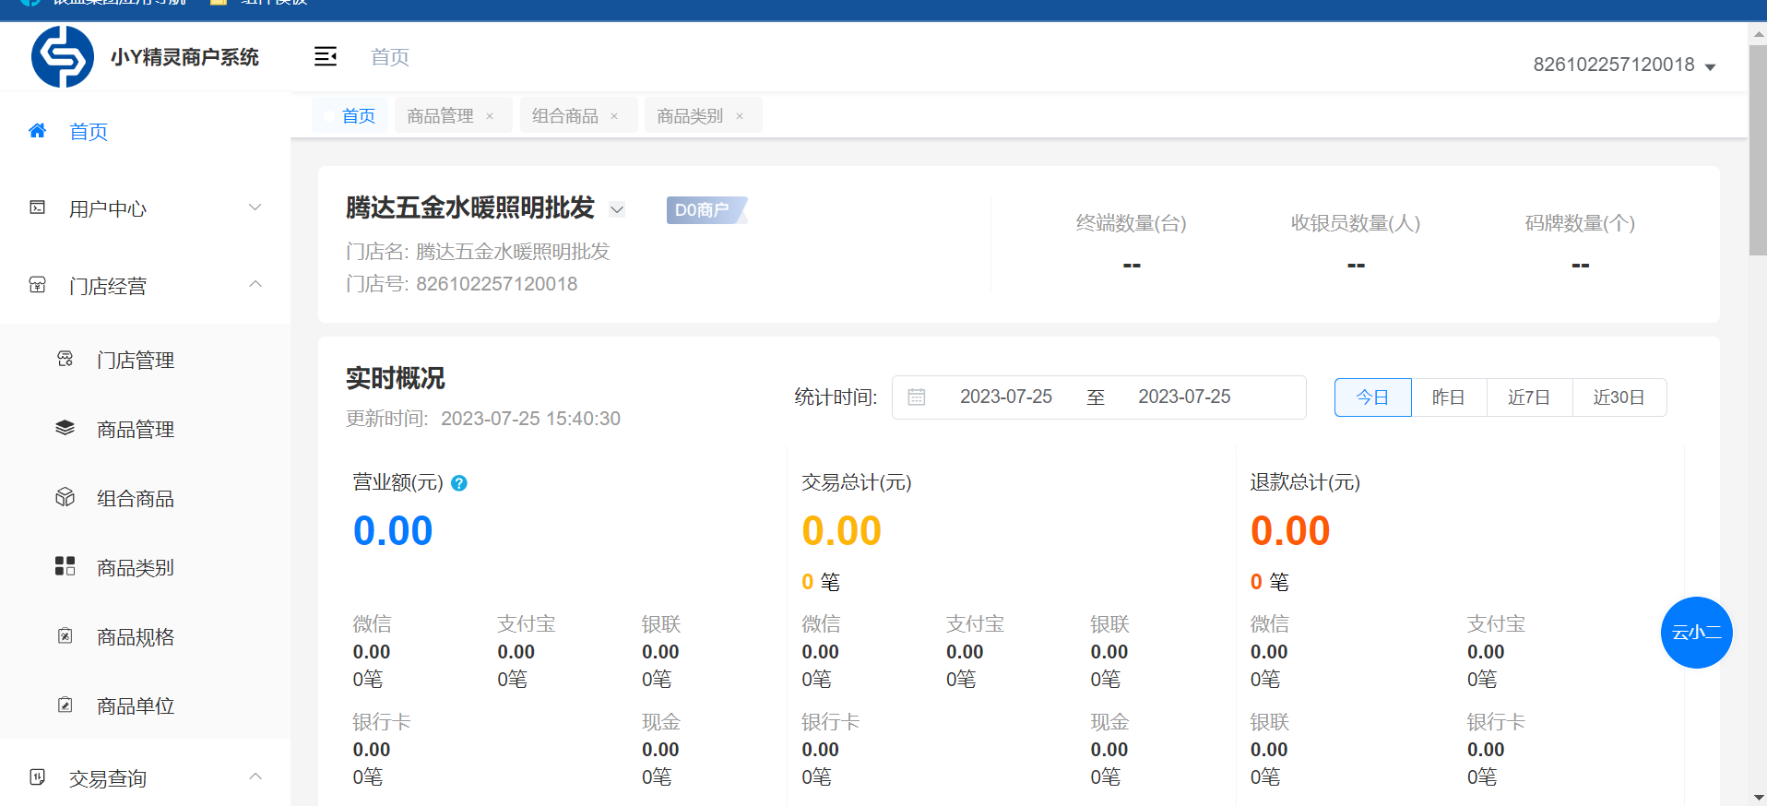Close the 商品管理 tab
Image resolution: width=1767 pixels, height=806 pixels.
click(x=490, y=116)
